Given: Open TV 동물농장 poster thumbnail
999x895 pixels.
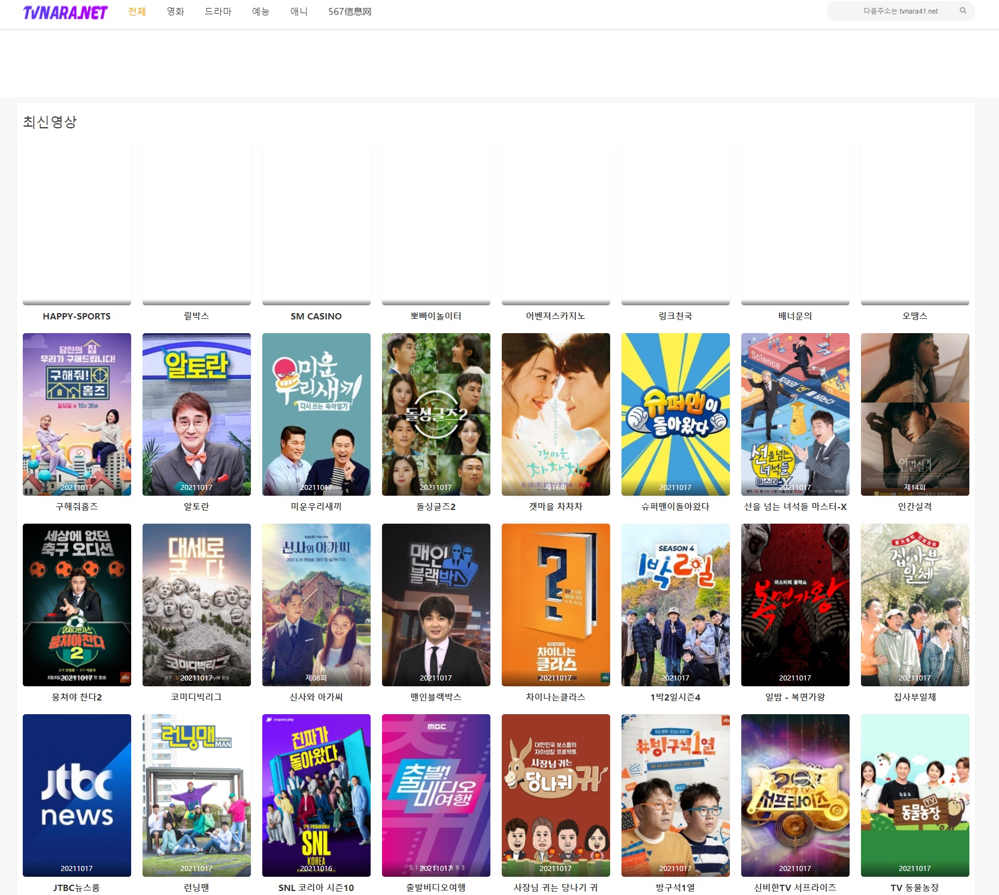Looking at the screenshot, I should click(x=915, y=795).
